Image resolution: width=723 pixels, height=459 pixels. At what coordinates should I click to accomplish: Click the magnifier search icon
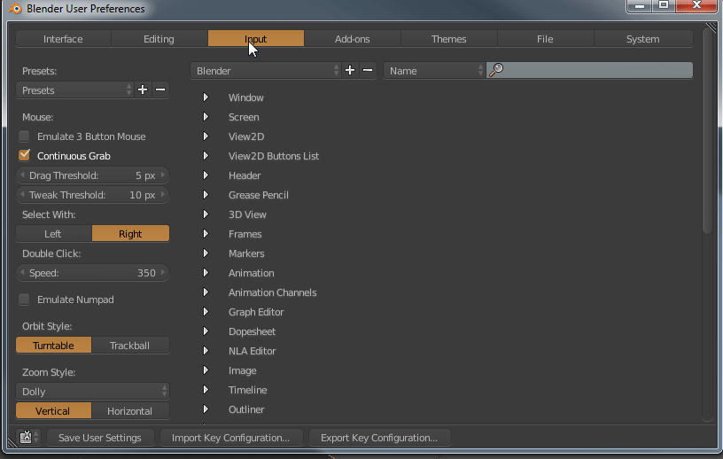(x=496, y=70)
